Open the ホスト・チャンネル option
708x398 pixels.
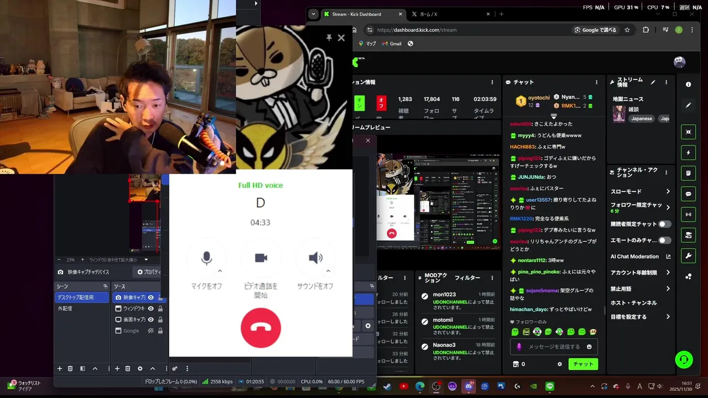click(634, 303)
